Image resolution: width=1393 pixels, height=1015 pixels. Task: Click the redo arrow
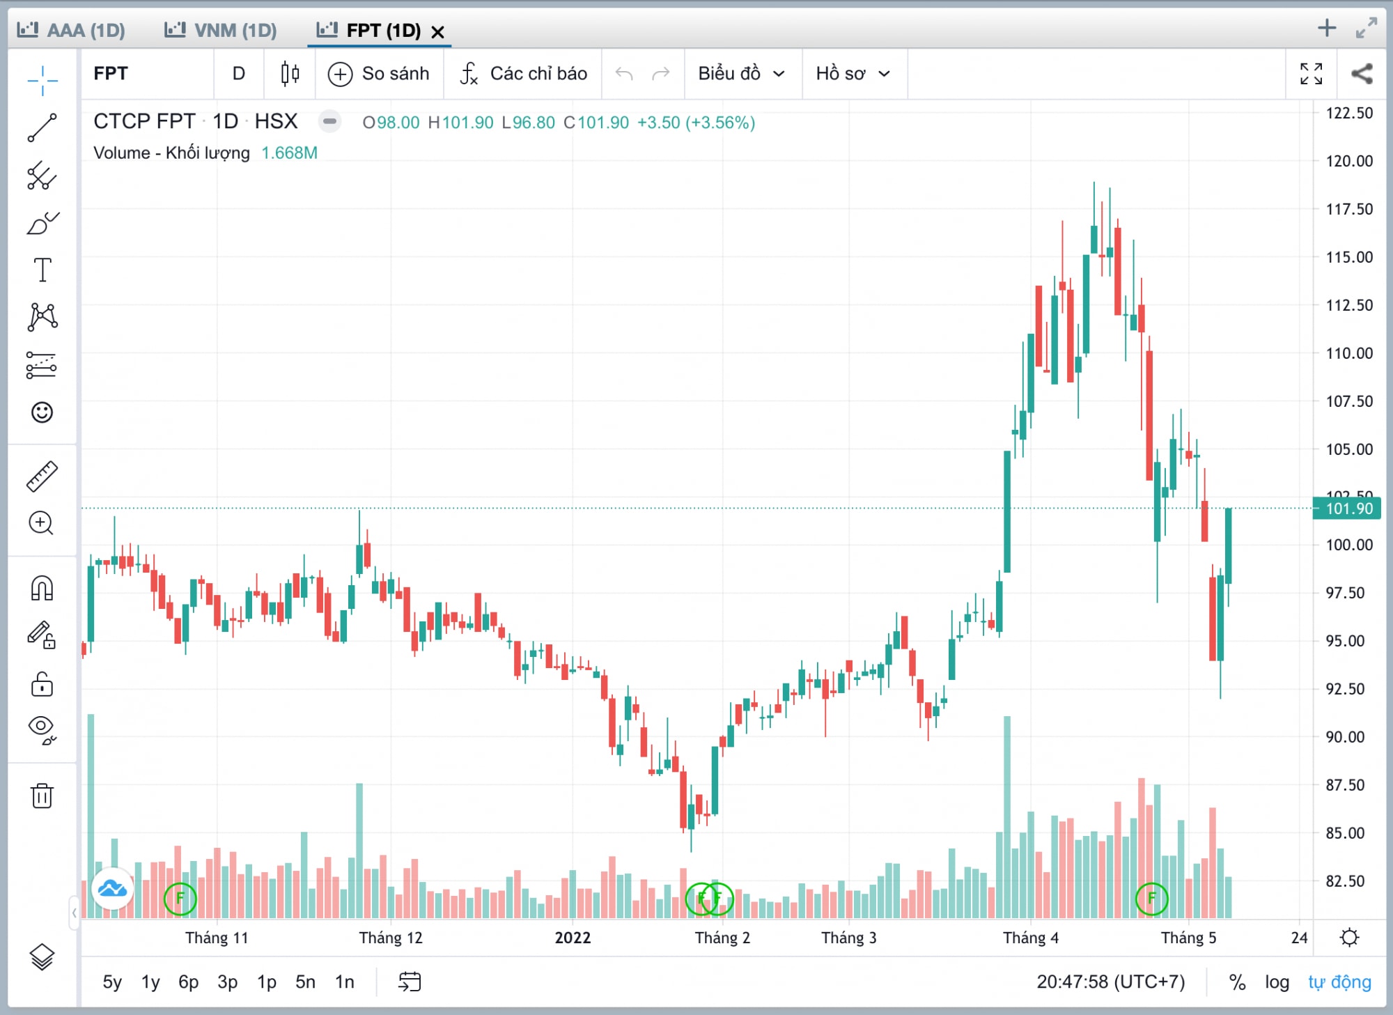(x=660, y=73)
